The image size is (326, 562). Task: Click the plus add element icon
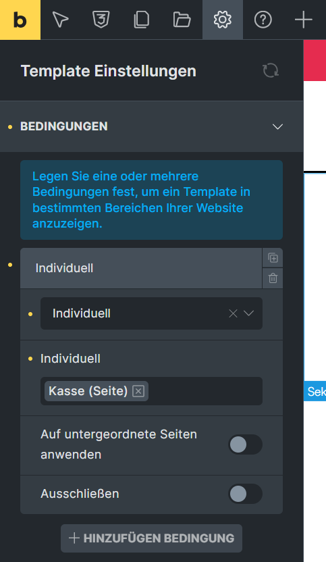pos(304,20)
